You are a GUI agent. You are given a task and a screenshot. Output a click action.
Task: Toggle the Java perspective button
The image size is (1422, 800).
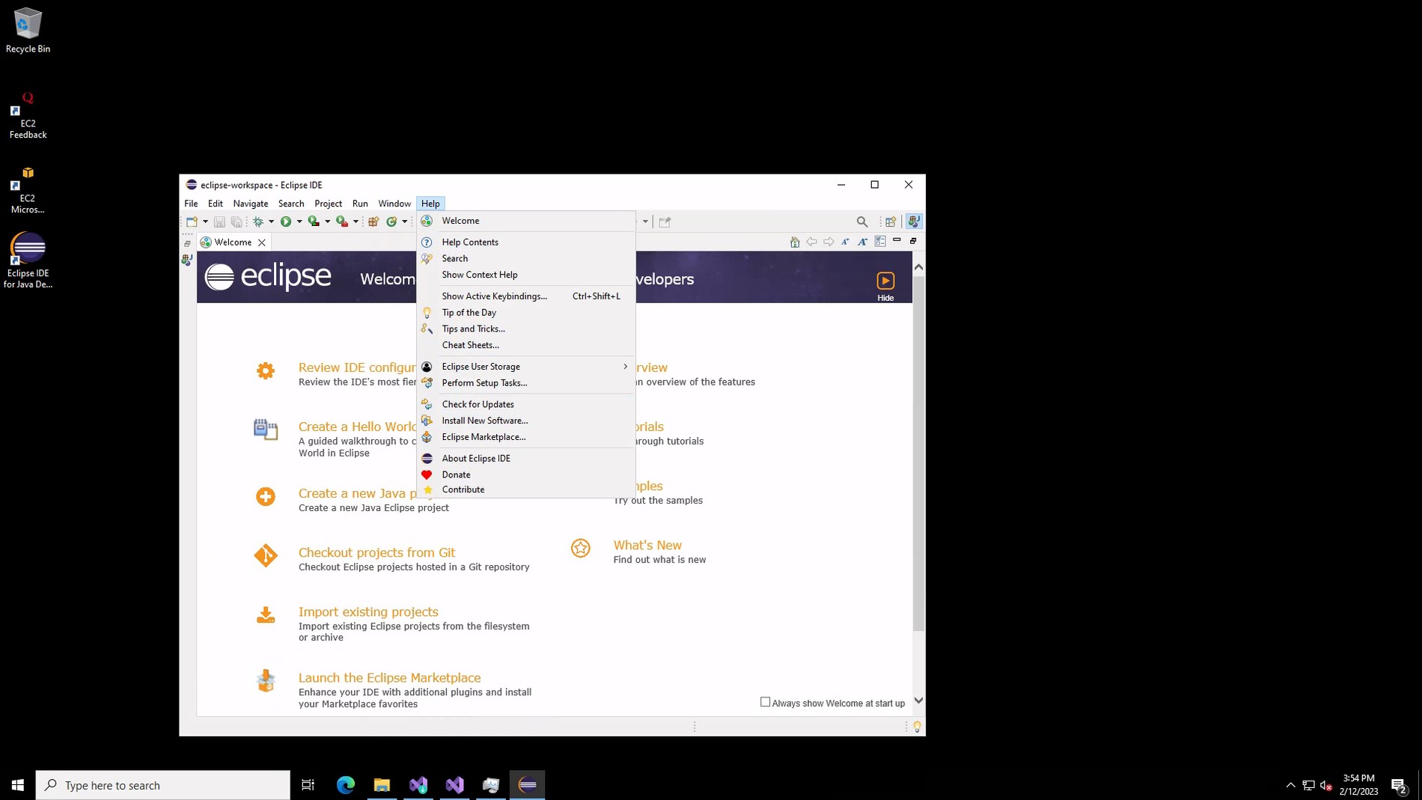(x=914, y=222)
